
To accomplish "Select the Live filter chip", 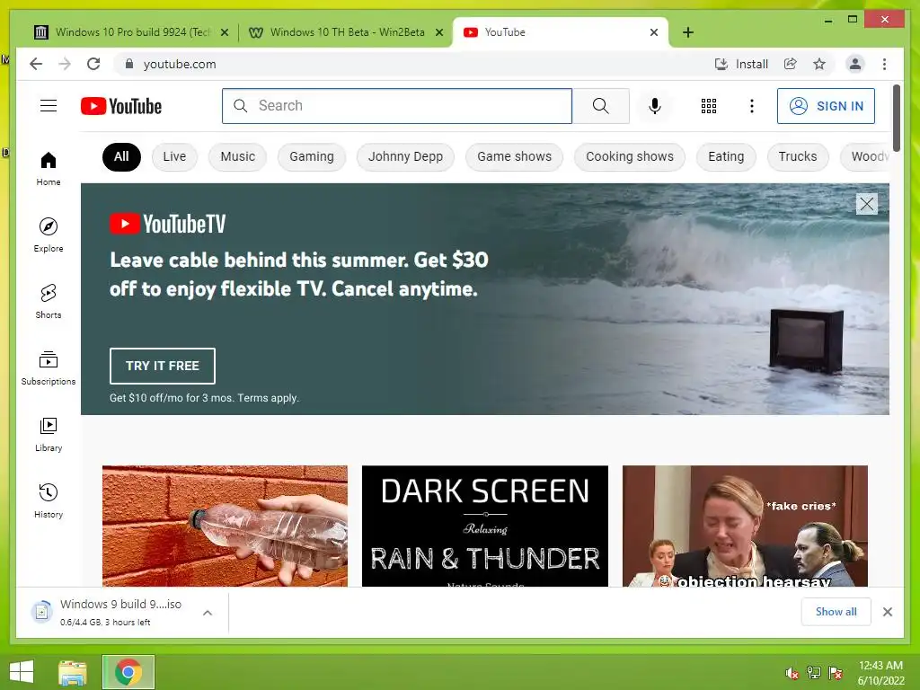I will click(174, 156).
